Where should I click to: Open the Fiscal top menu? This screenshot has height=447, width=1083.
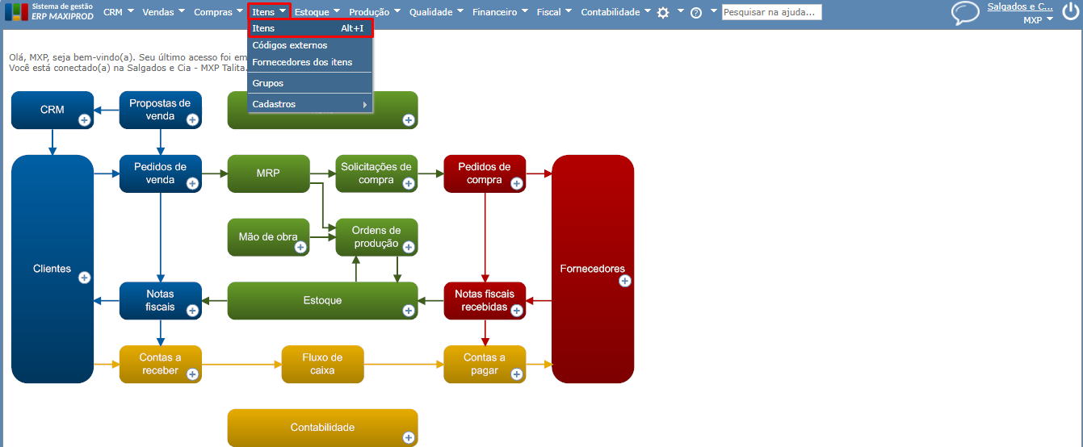[554, 12]
